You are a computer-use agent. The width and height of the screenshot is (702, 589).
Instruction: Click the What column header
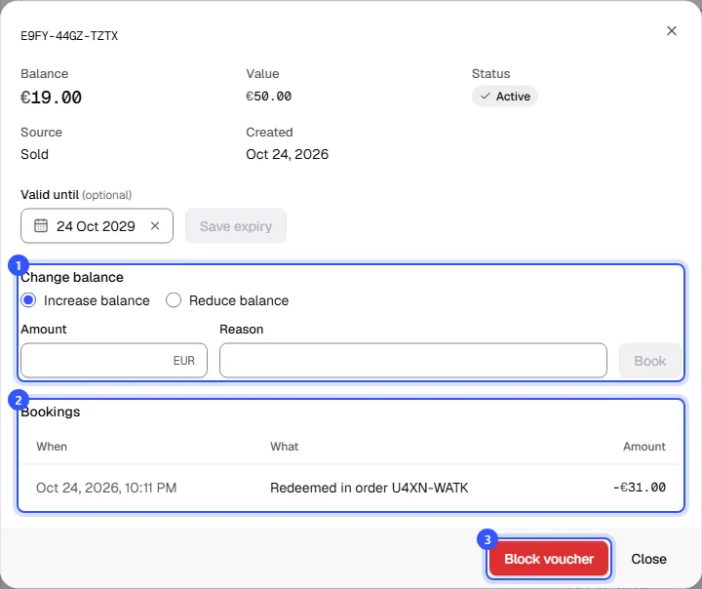click(x=285, y=447)
